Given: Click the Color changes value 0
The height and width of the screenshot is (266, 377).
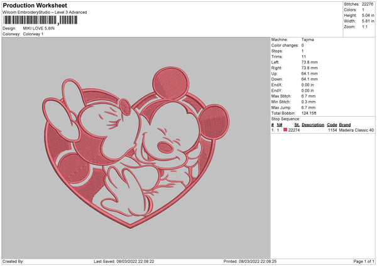Looking at the screenshot, I should click(x=302, y=45).
